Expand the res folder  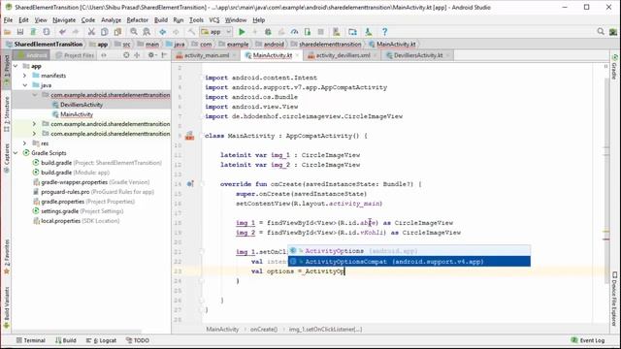[25, 143]
